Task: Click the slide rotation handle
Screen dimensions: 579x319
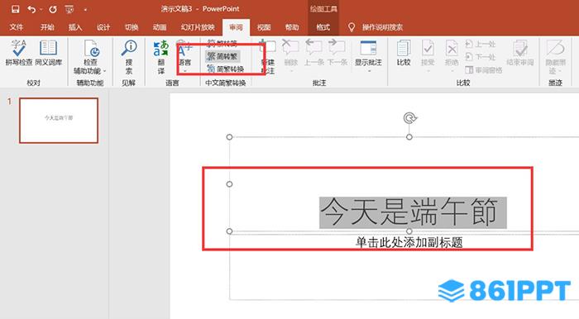Action: pyautogui.click(x=409, y=118)
